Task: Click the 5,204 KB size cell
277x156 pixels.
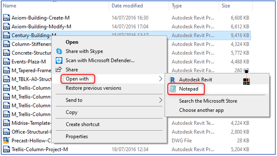Action: click(240, 149)
